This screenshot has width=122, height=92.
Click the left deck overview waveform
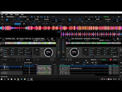[x=28, y=43]
